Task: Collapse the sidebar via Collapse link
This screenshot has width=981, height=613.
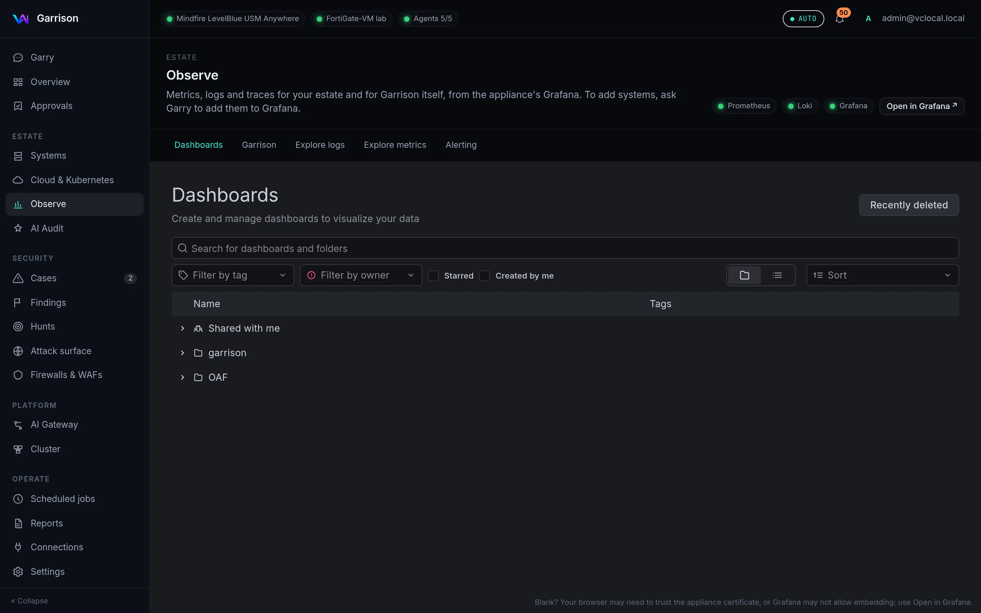Action: 30,601
